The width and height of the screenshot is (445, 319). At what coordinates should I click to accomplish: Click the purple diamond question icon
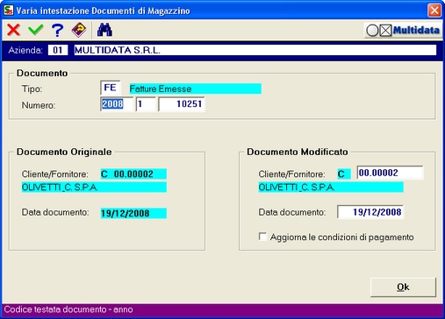79,30
